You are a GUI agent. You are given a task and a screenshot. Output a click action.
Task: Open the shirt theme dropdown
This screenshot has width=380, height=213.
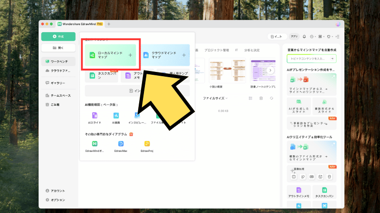330,36
